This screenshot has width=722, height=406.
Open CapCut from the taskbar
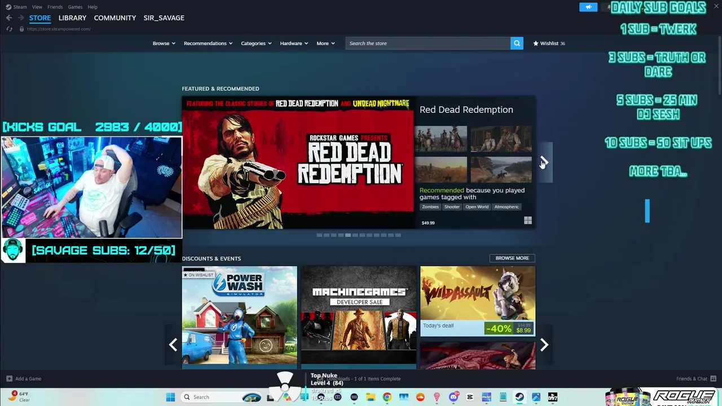pos(470,397)
